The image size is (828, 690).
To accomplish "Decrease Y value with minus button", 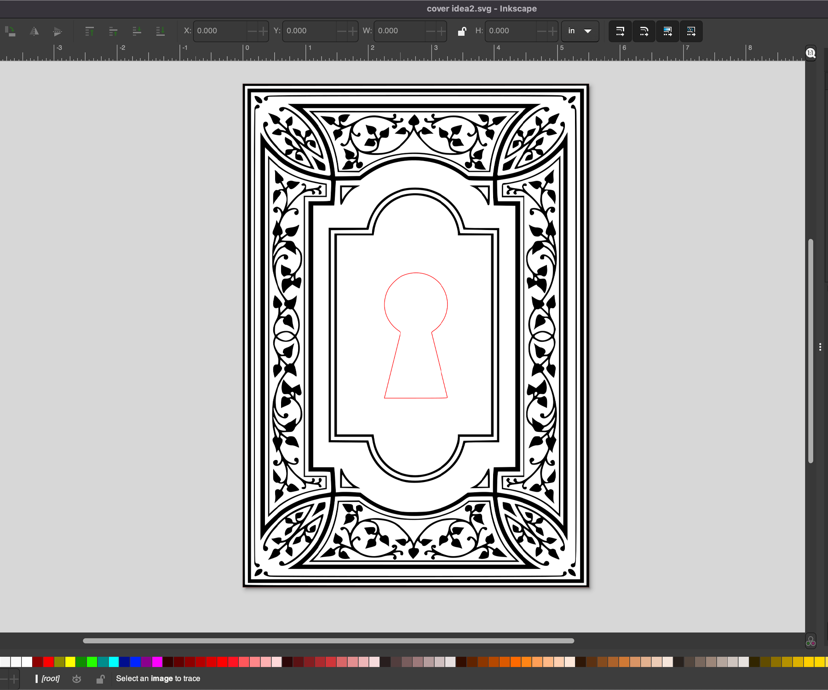I will pyautogui.click(x=341, y=31).
